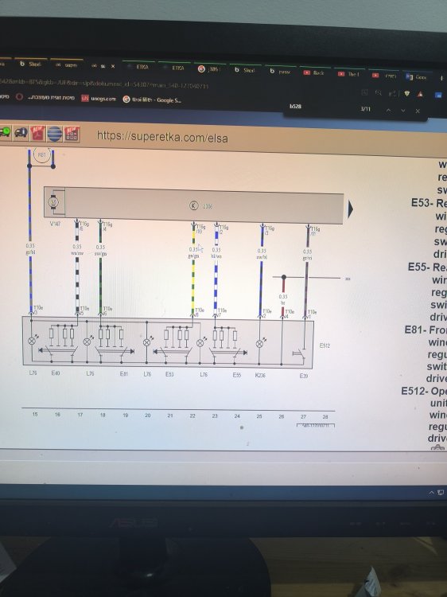
Task: Click the ge/gn yellow-green wire label
Action: coord(193,256)
